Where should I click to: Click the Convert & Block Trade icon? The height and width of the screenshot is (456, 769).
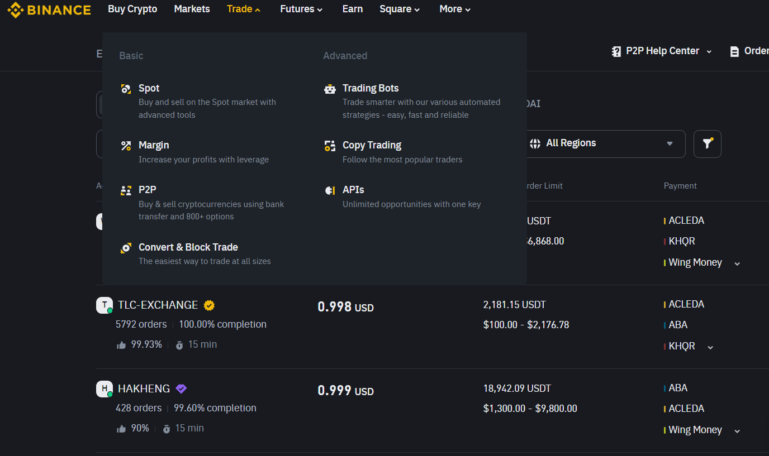[126, 248]
